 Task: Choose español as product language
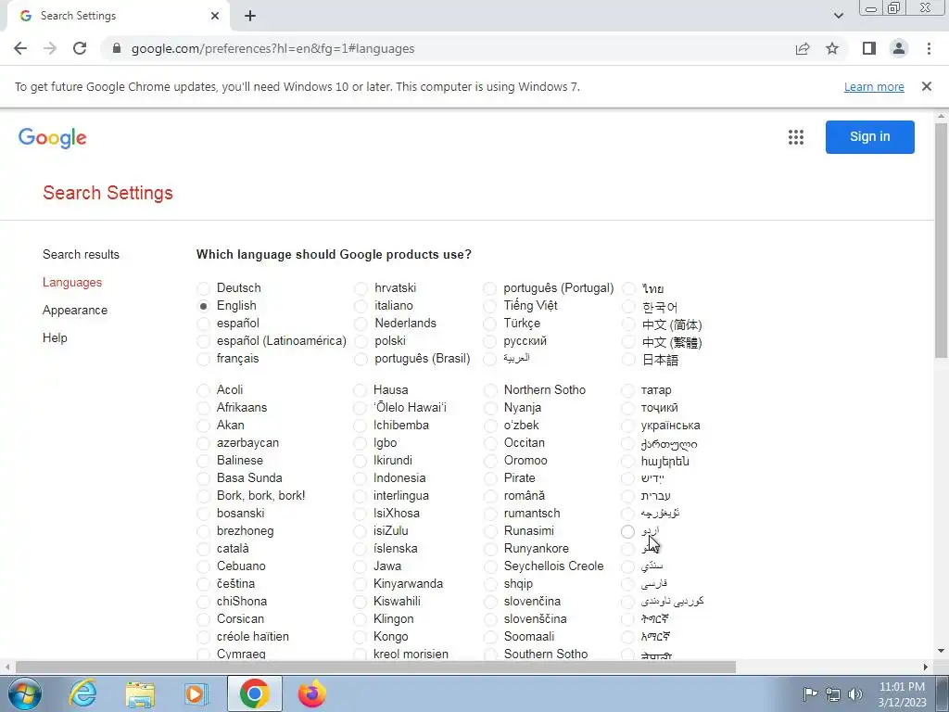tap(203, 324)
